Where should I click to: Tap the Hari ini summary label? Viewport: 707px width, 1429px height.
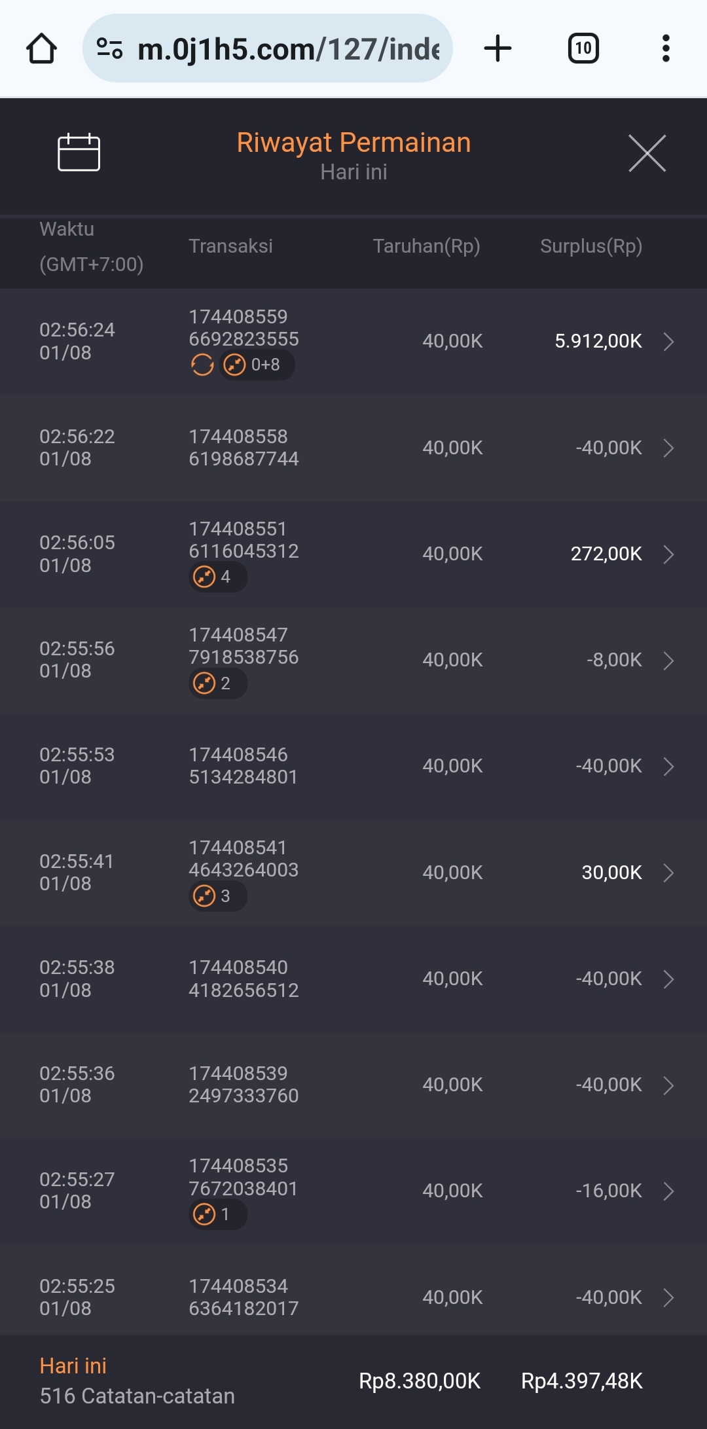73,1366
